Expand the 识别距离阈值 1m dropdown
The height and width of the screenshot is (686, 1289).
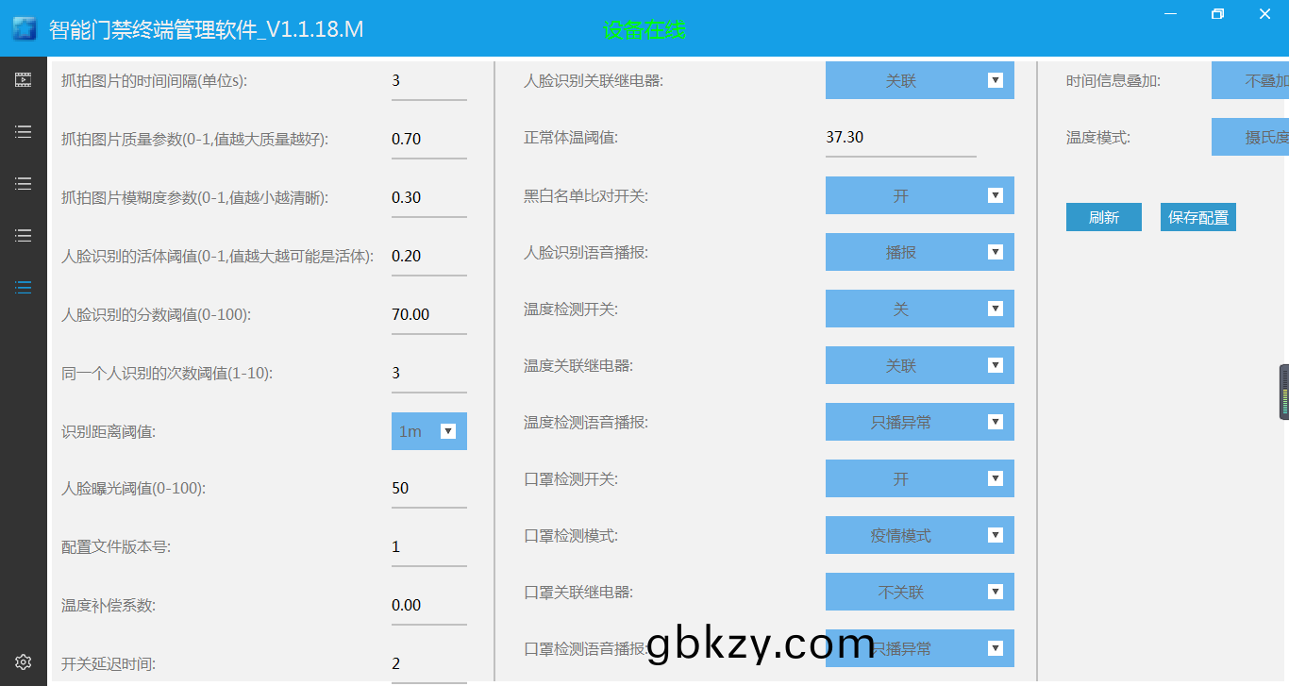[429, 431]
